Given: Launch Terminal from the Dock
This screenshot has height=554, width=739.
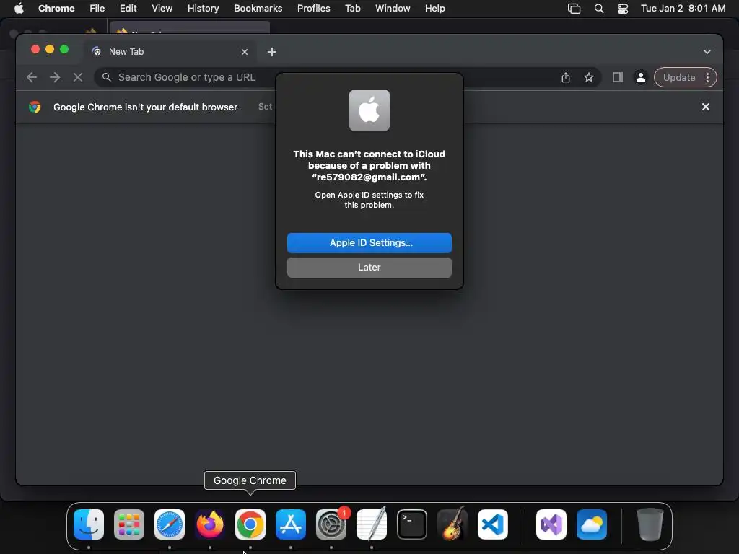Looking at the screenshot, I should [x=412, y=524].
